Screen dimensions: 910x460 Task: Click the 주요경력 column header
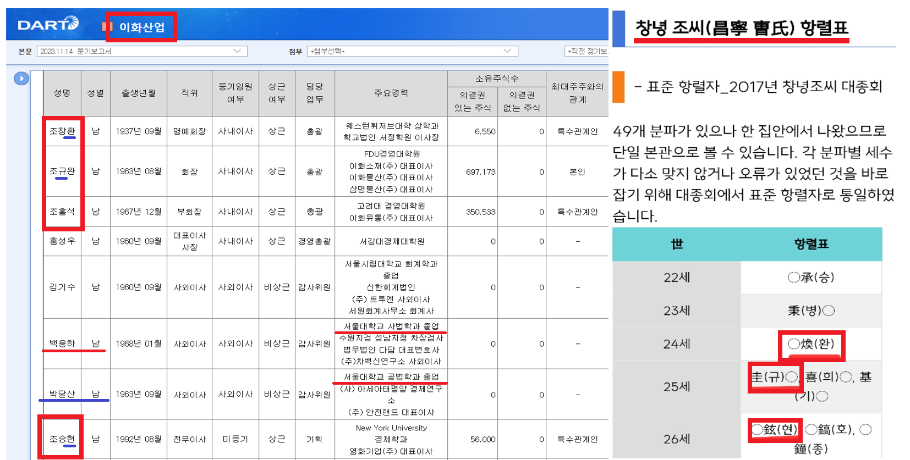click(391, 93)
